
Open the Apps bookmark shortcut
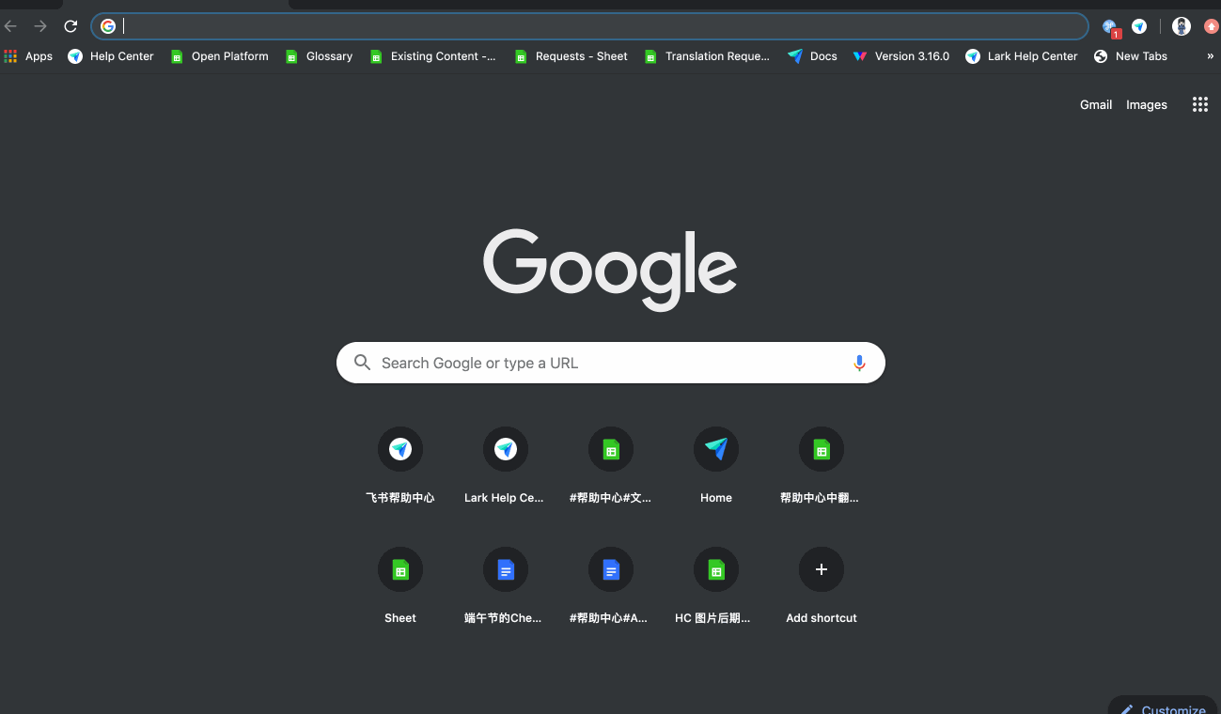pyautogui.click(x=28, y=56)
